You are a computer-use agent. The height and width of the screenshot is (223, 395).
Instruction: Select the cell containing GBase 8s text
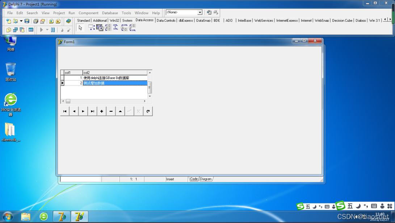(115, 78)
